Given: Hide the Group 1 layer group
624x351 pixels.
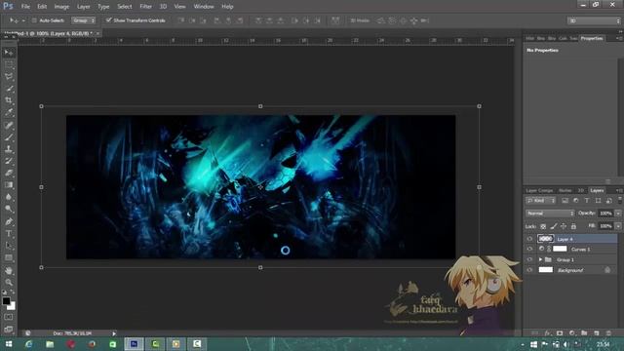Looking at the screenshot, I should [529, 259].
